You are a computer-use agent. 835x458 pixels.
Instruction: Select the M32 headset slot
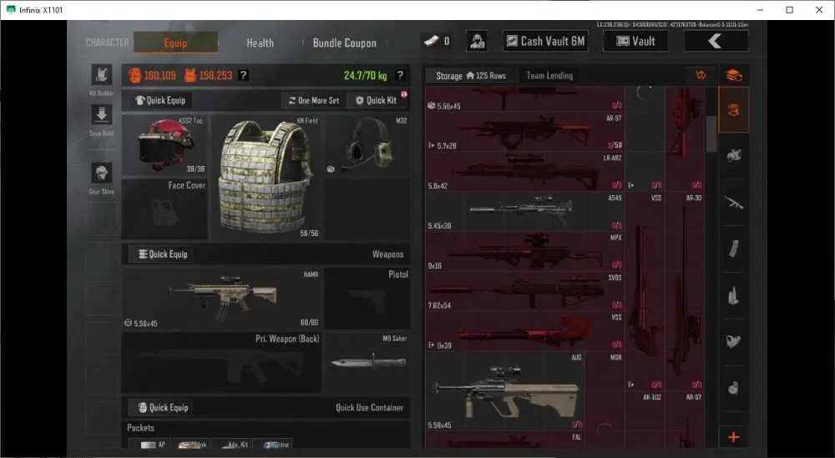click(368, 144)
